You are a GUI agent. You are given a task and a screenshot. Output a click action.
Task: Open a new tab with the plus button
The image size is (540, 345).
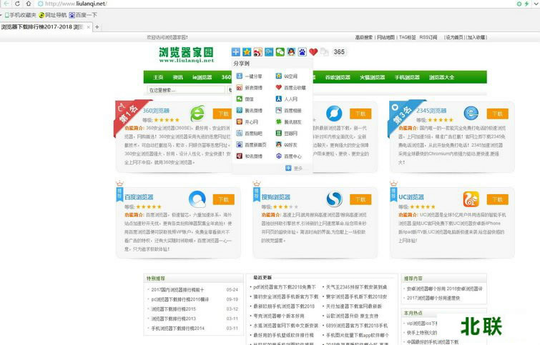[97, 27]
